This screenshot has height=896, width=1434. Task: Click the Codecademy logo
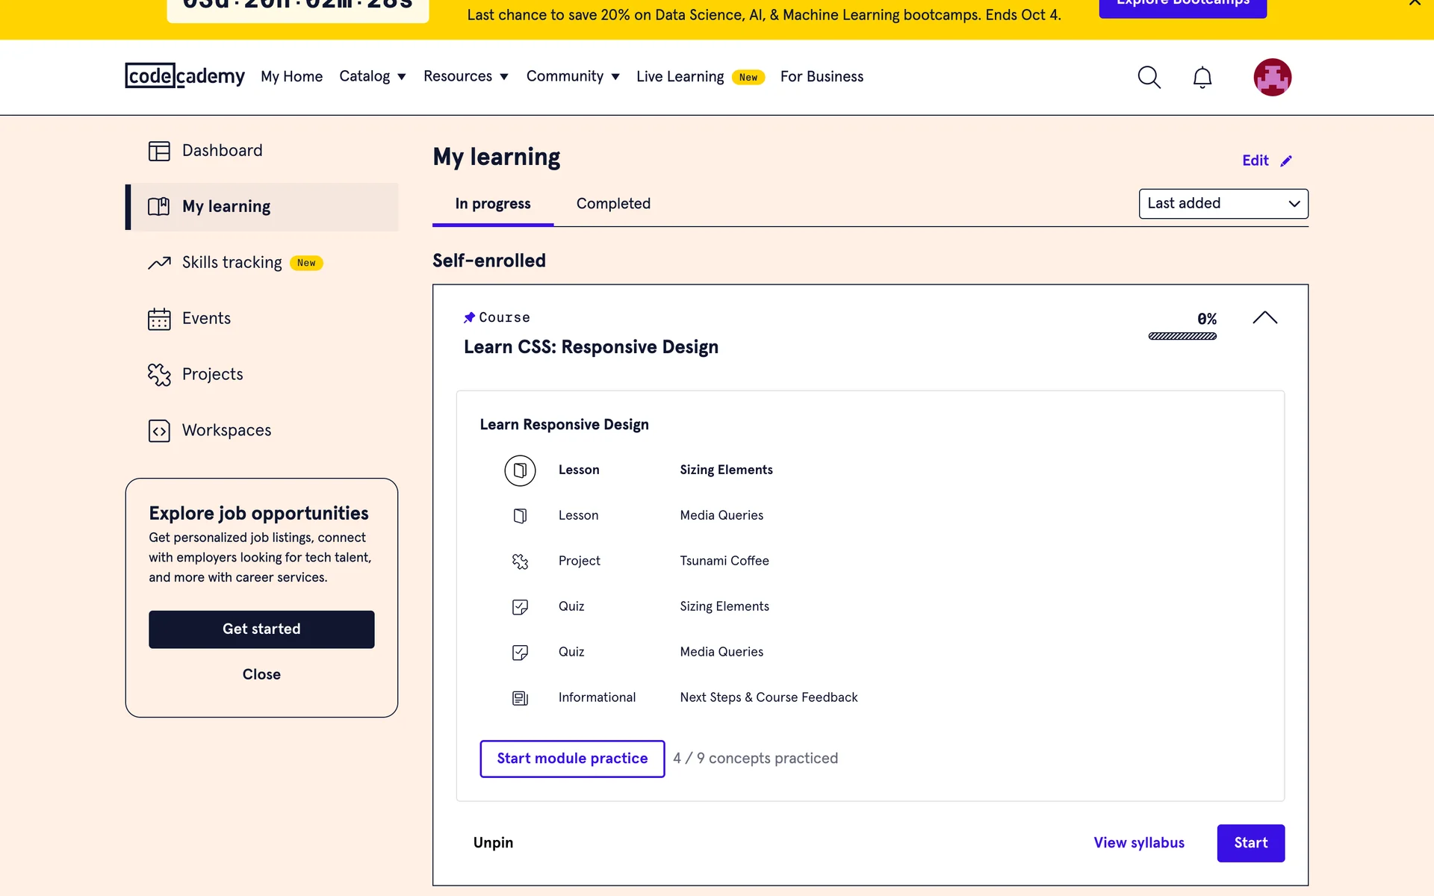click(x=184, y=76)
